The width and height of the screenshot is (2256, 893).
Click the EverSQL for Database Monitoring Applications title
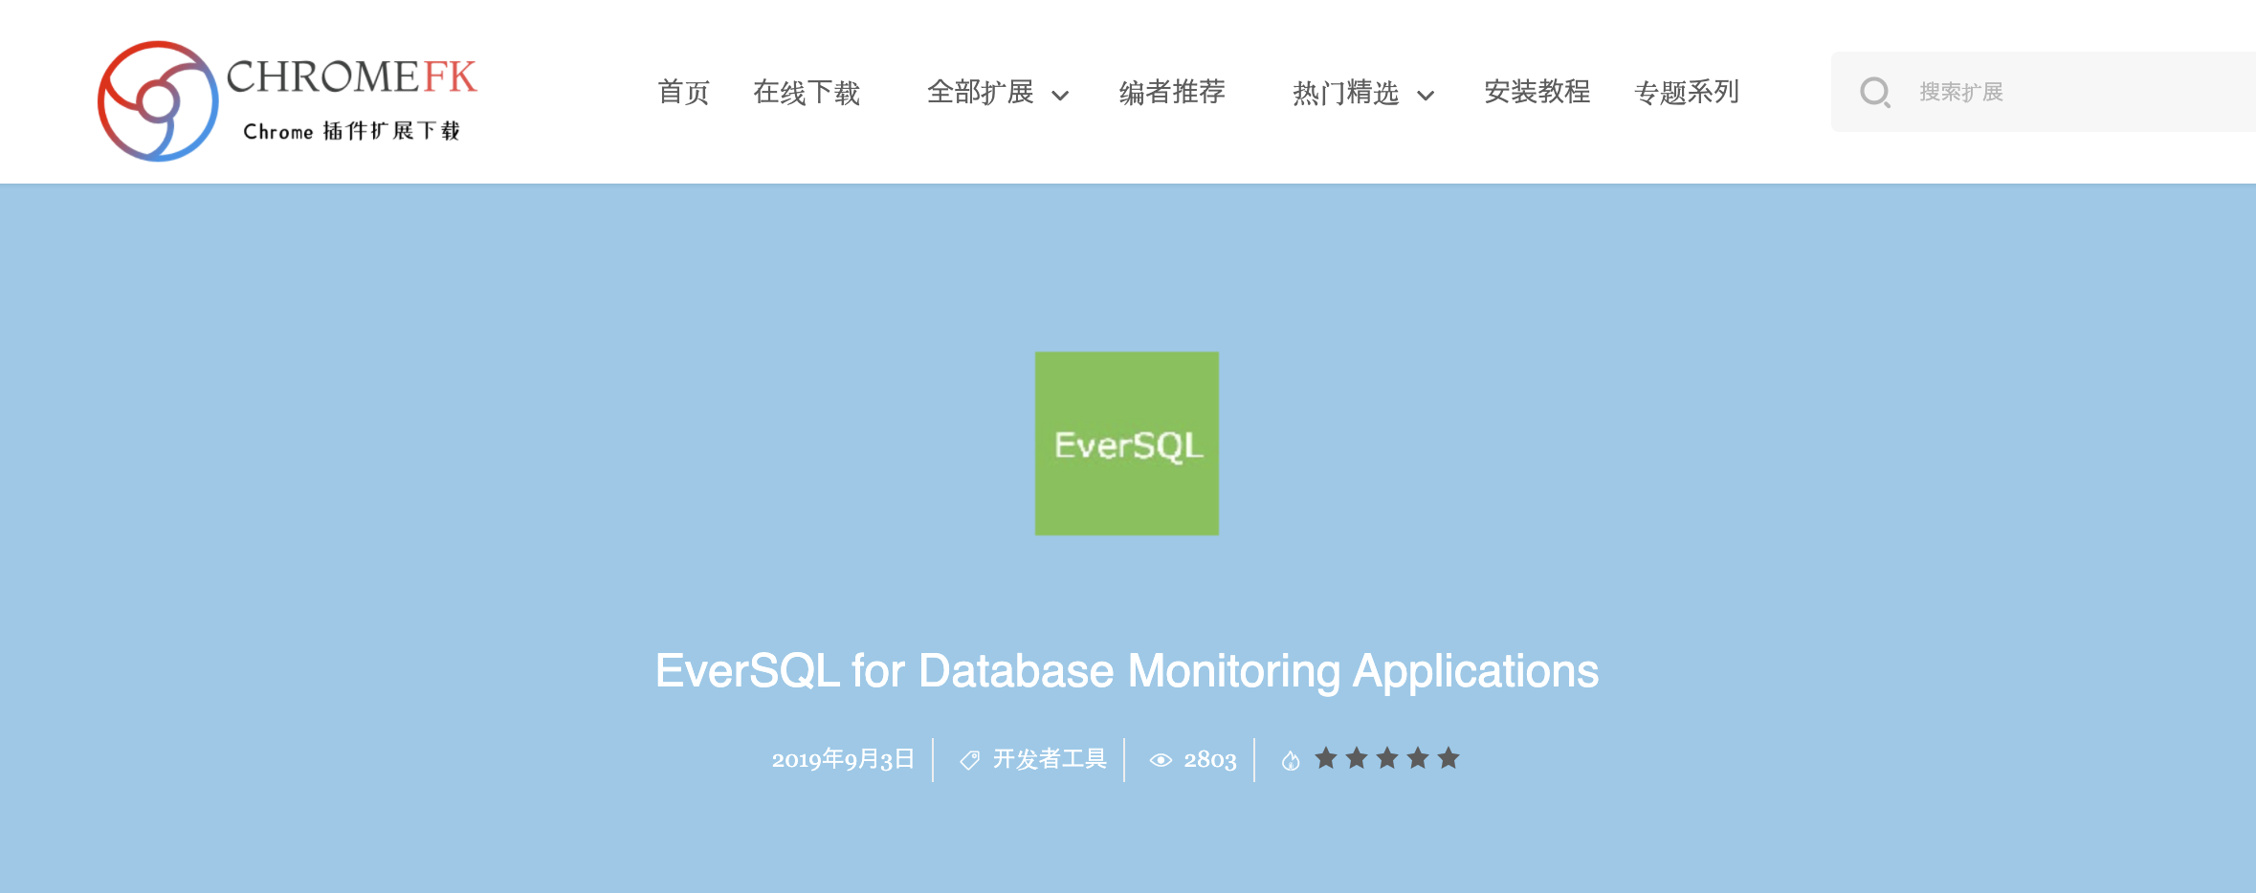[1127, 671]
